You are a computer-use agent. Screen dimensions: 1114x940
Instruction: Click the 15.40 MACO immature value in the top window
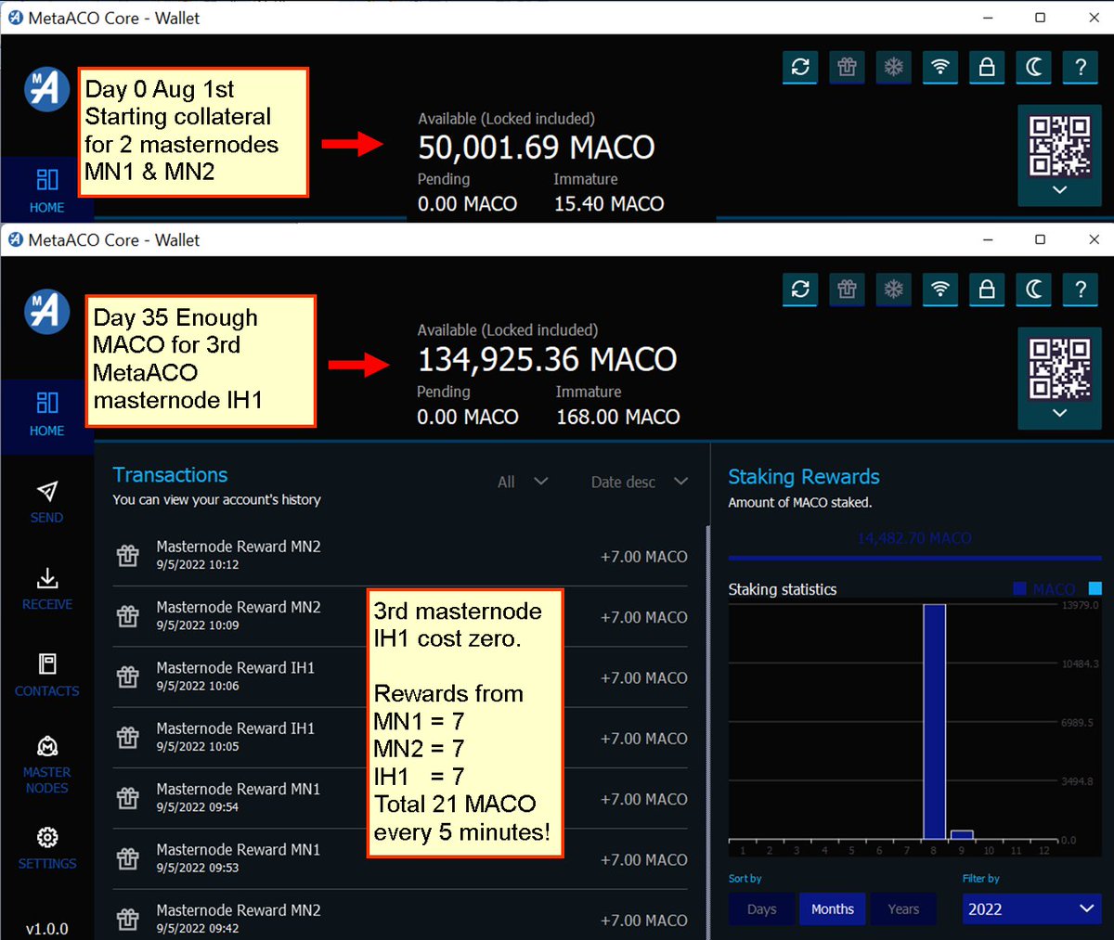point(609,204)
